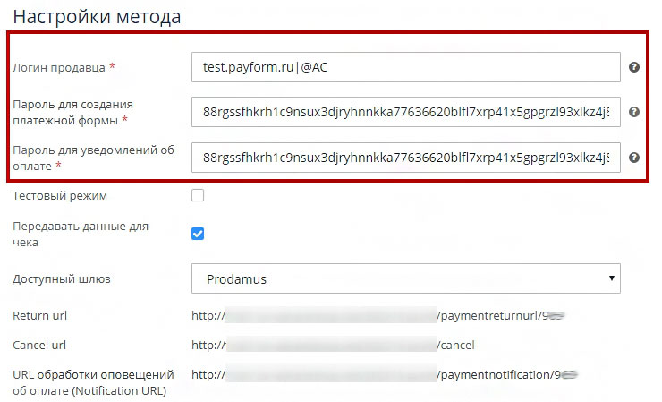Click the Пароль для уведомлений об оплате input
This screenshot has height=402, width=662.
[x=406, y=158]
